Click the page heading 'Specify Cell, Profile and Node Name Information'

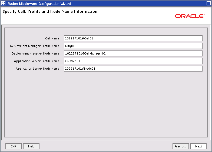point(50,11)
